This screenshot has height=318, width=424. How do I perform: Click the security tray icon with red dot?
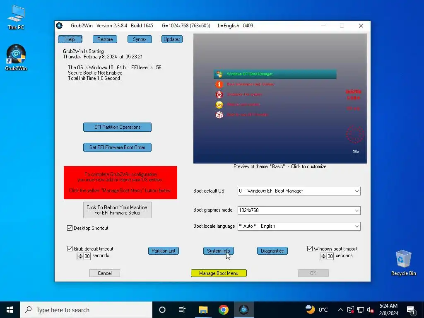tap(351, 310)
